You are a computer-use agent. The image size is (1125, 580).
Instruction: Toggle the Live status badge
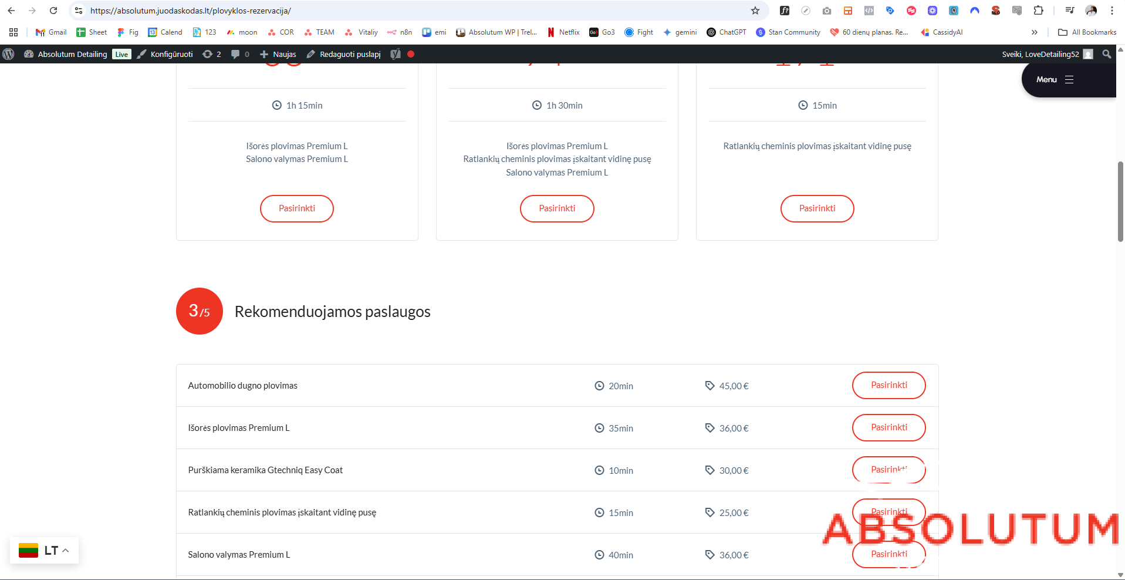coord(121,54)
